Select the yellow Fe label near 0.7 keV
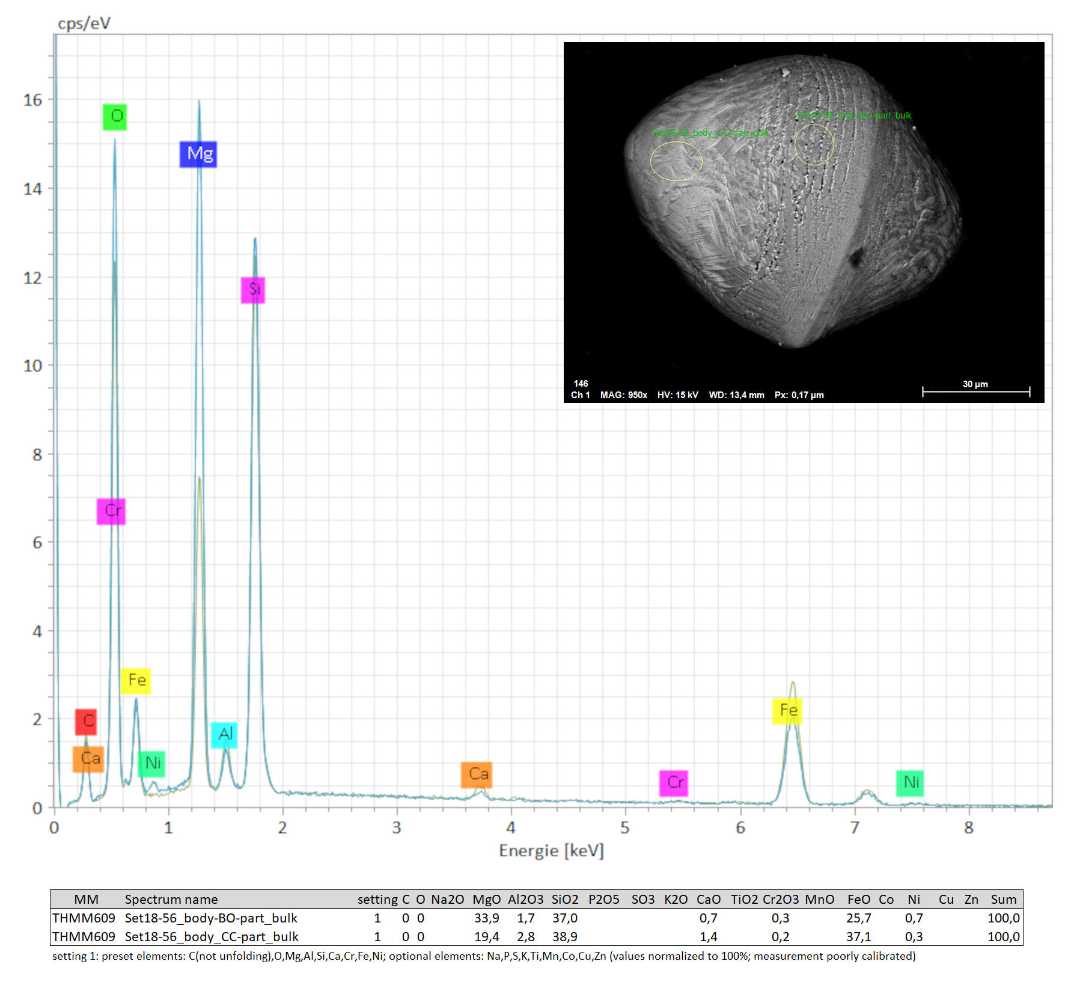The image size is (1071, 985). point(136,681)
